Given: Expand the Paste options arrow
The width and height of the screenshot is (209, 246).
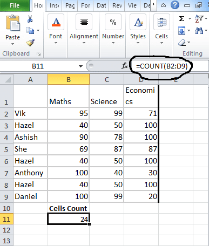Looking at the screenshot, I should coord(12,44).
